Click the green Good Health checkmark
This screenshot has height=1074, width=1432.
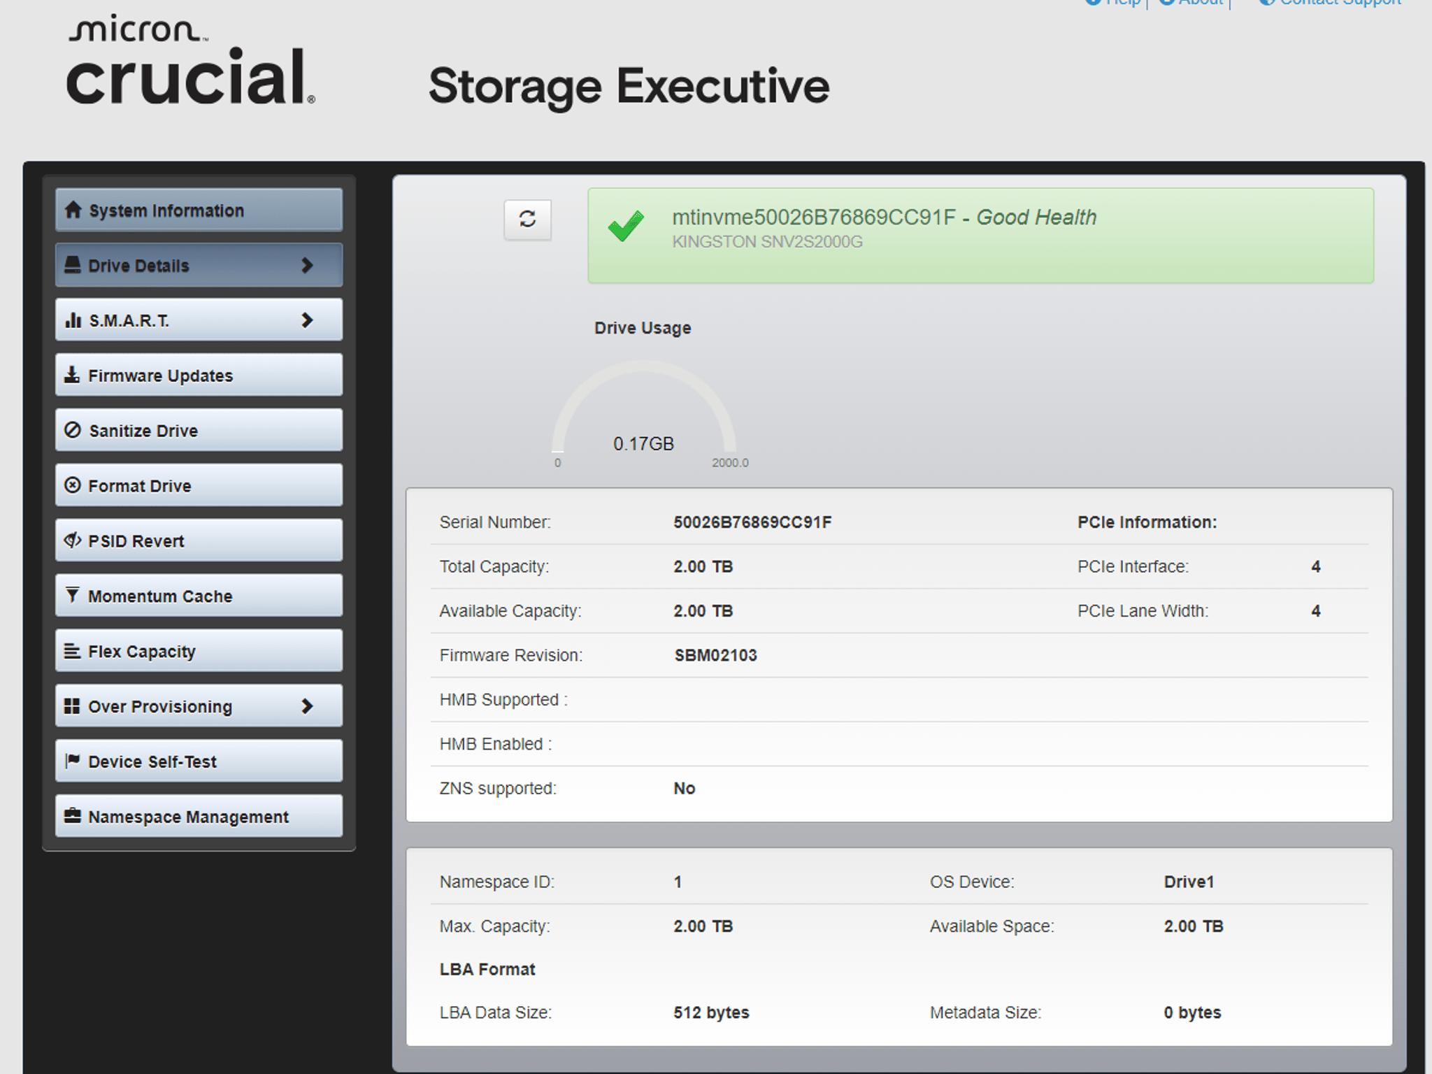point(626,226)
